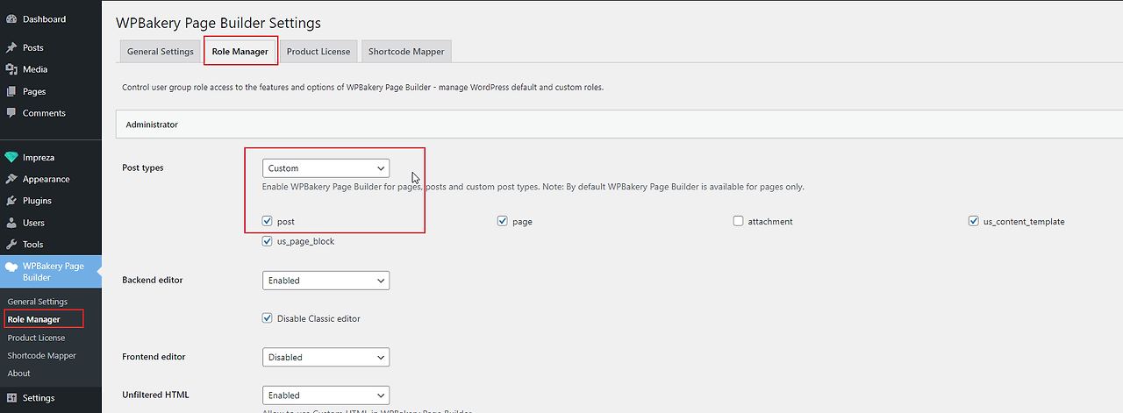Click Shortcode Mapper submenu link
The width and height of the screenshot is (1123, 413).
(41, 356)
